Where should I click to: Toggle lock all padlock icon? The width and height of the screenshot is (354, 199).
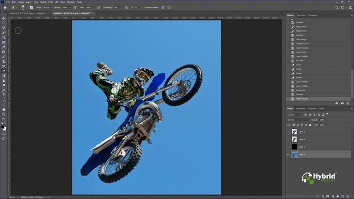(x=310, y=125)
